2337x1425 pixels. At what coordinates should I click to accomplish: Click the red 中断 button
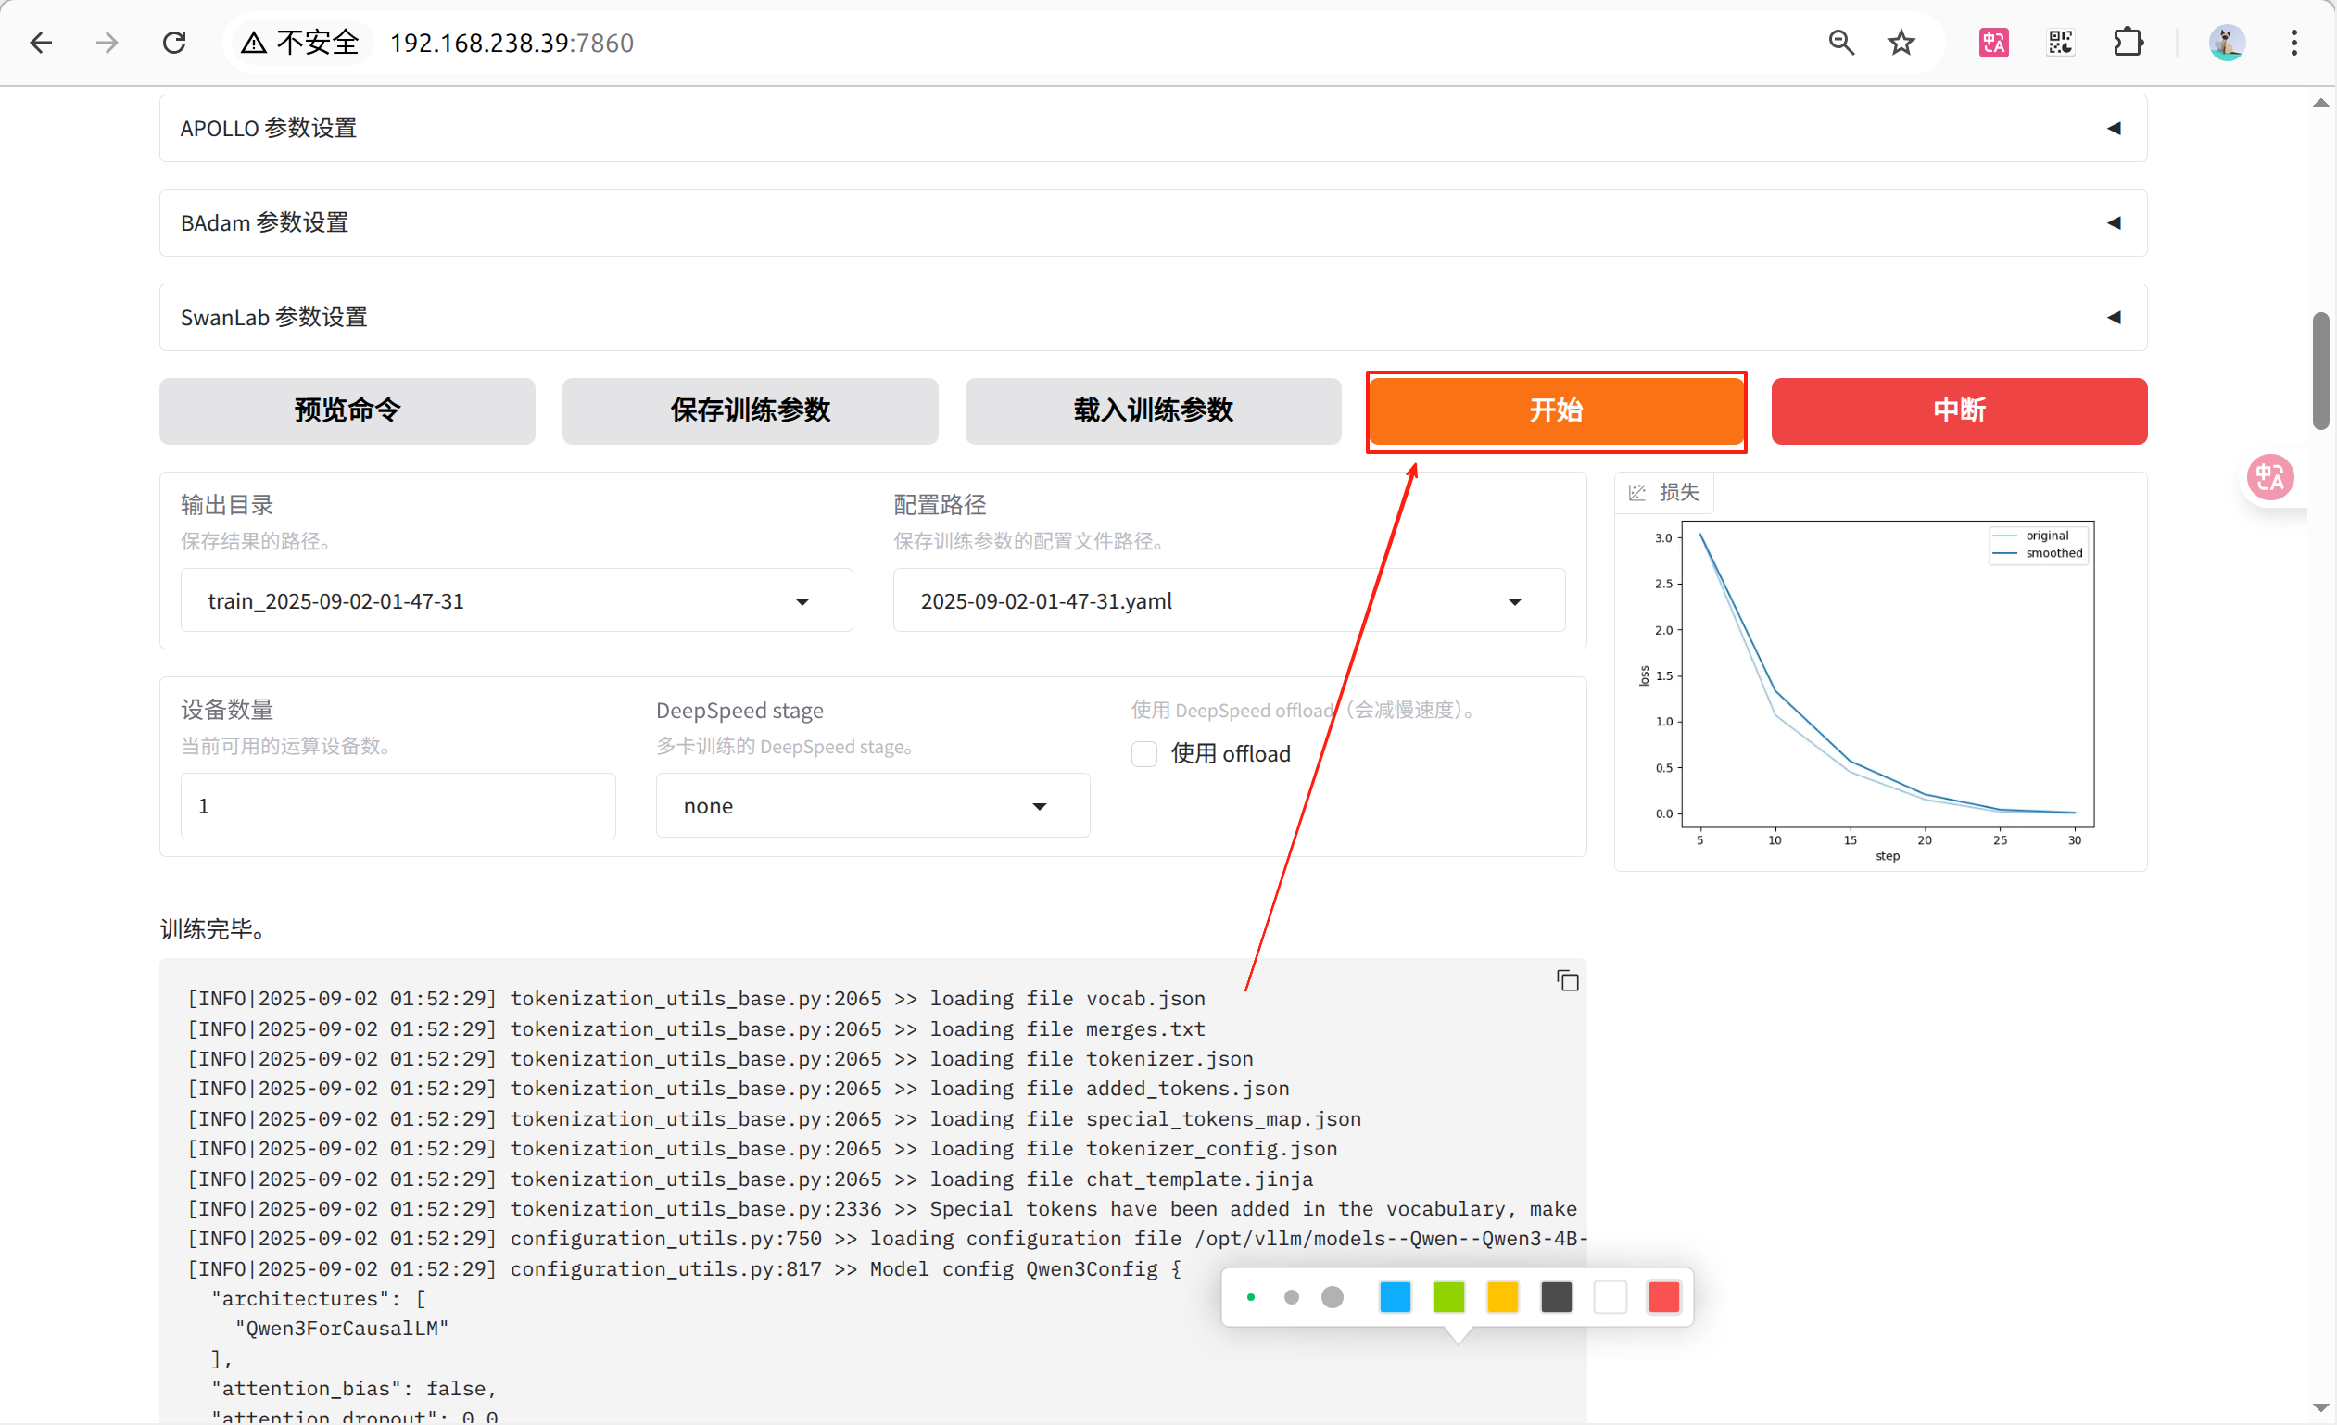pyautogui.click(x=1959, y=410)
